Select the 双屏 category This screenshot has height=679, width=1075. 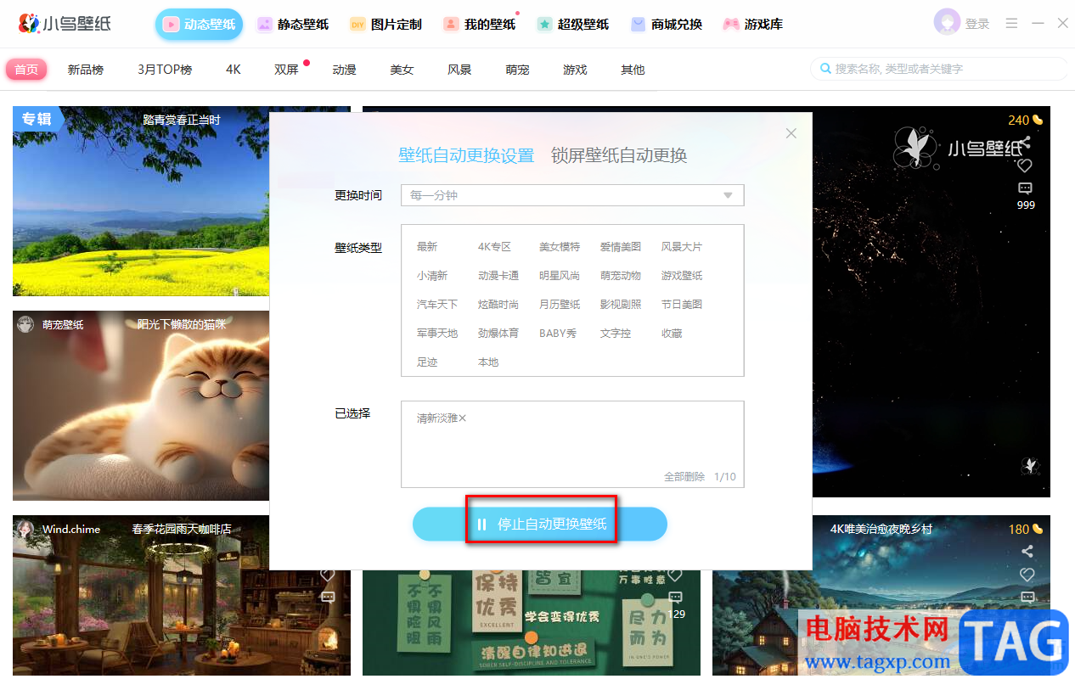click(x=286, y=70)
